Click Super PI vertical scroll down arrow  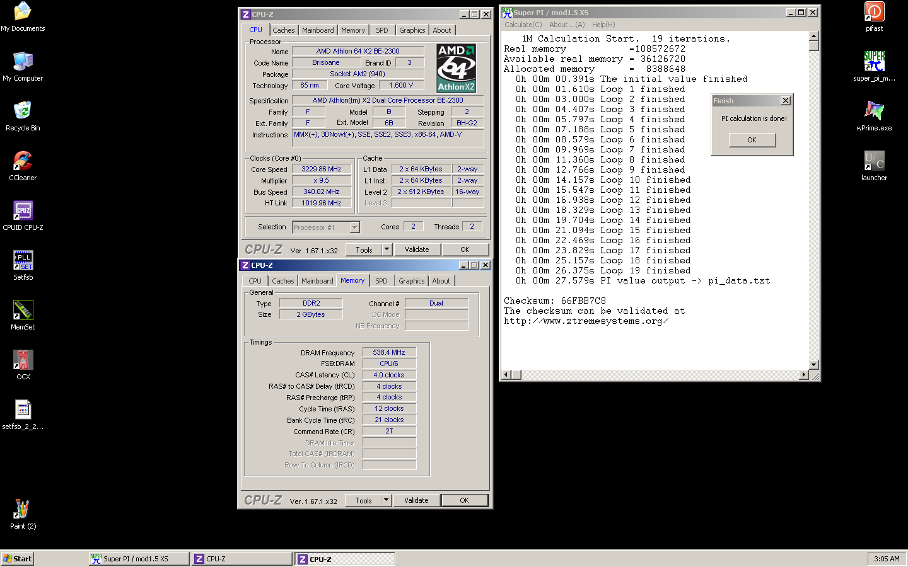(x=814, y=364)
